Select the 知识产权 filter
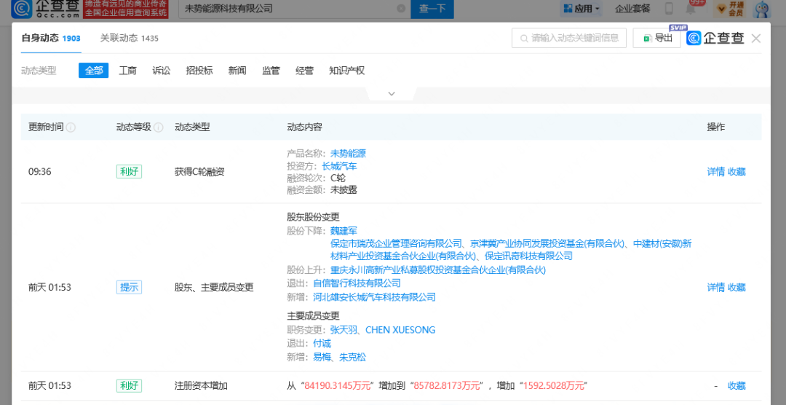This screenshot has height=405, width=786. pos(346,70)
